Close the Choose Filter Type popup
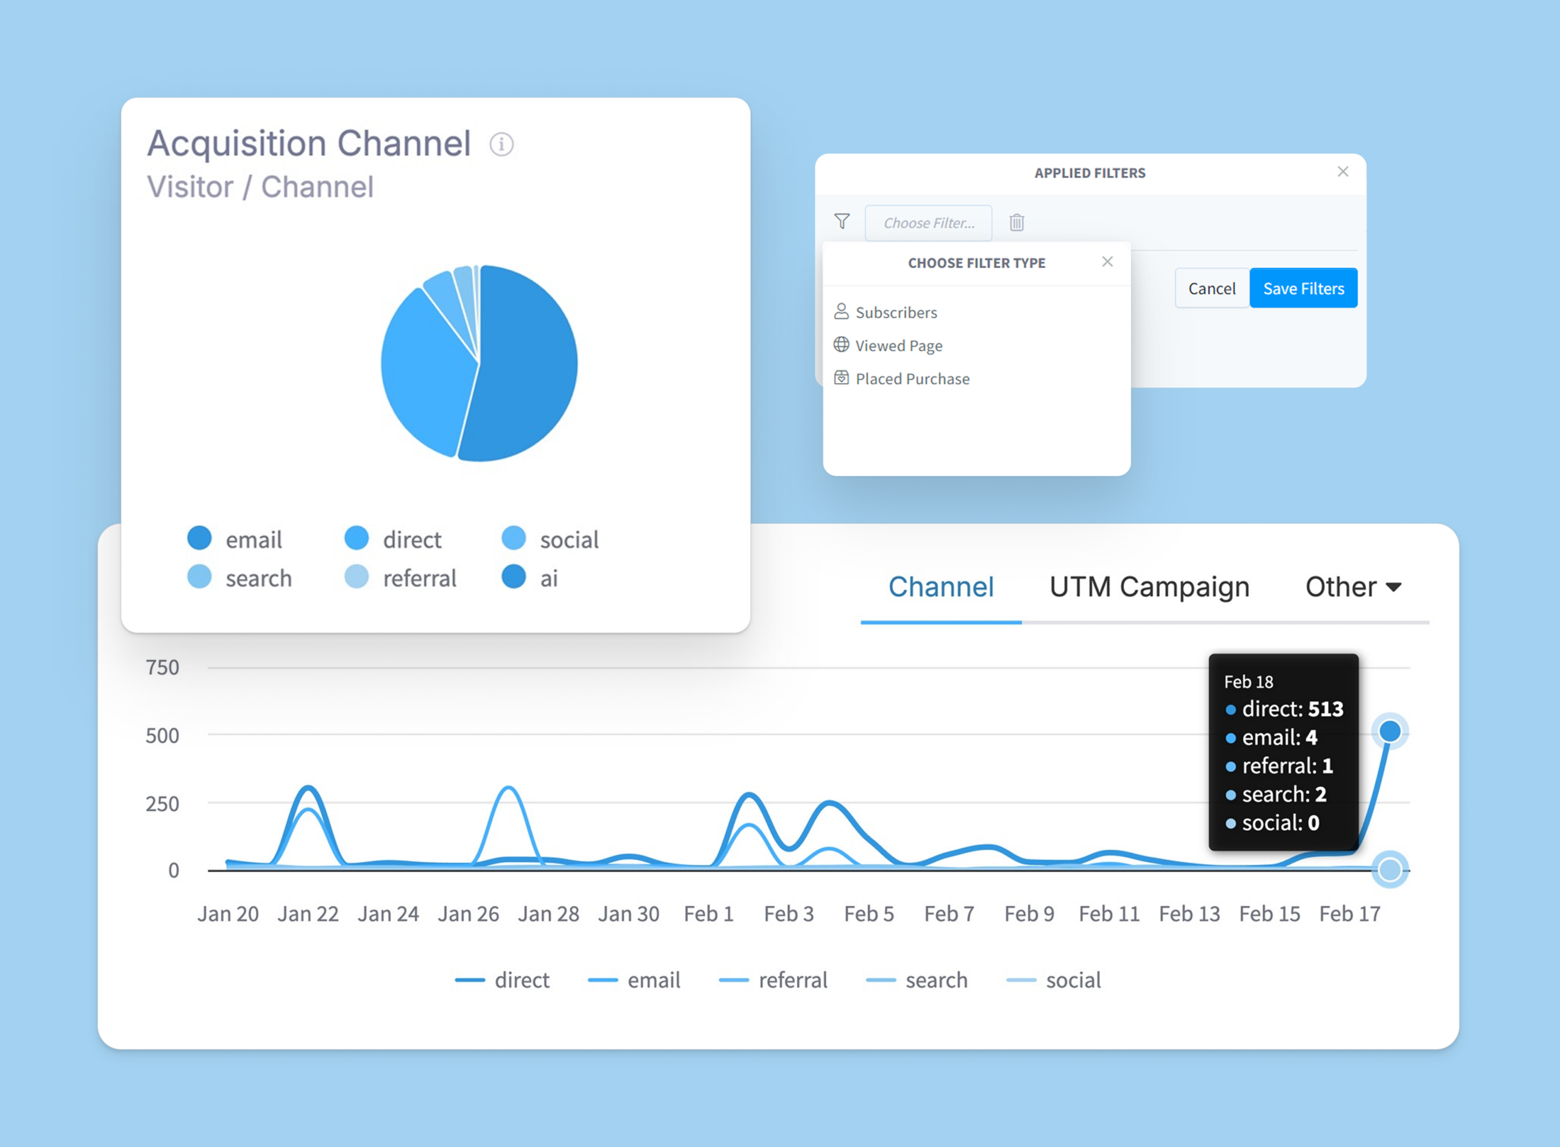The width and height of the screenshot is (1560, 1147). [1107, 262]
